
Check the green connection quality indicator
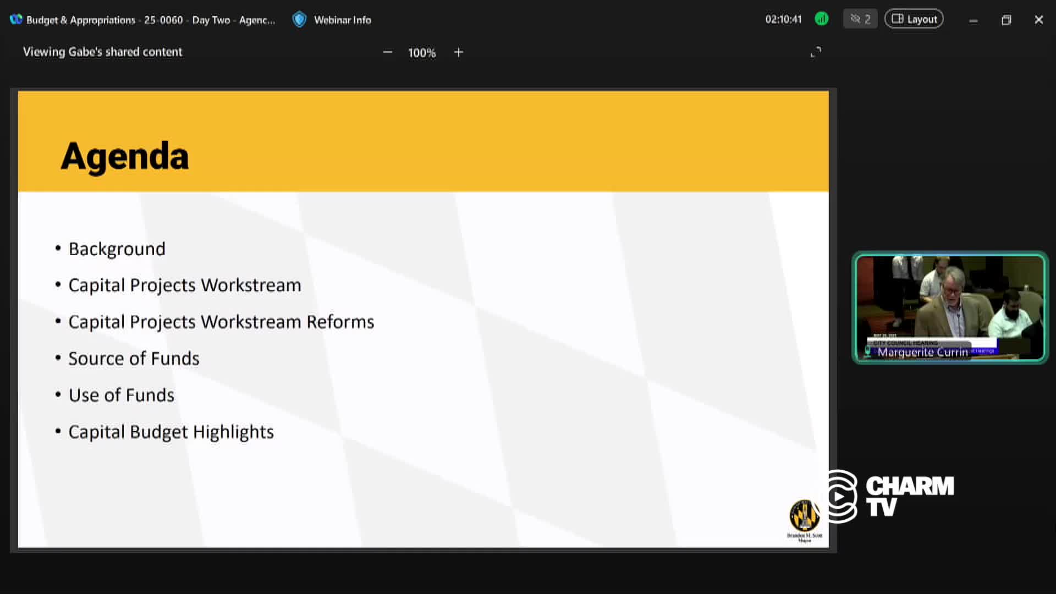pyautogui.click(x=822, y=18)
